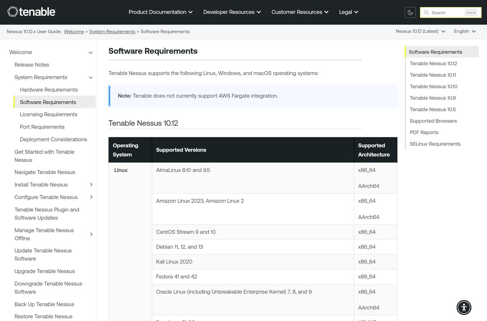The image size is (487, 321).
Task: Jump to Tenable Nessus 10.5 section
Action: (433, 109)
